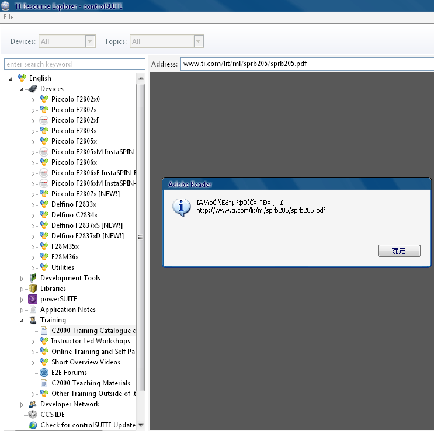Click the Development Tools board icon
The image size is (434, 431).
pyautogui.click(x=33, y=278)
